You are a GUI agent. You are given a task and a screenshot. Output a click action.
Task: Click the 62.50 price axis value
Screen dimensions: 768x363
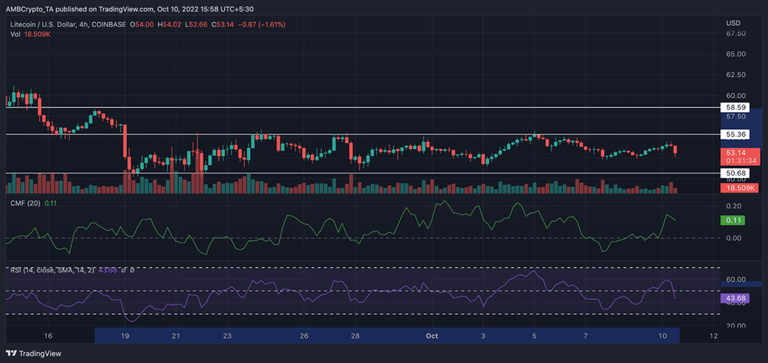tap(736, 75)
